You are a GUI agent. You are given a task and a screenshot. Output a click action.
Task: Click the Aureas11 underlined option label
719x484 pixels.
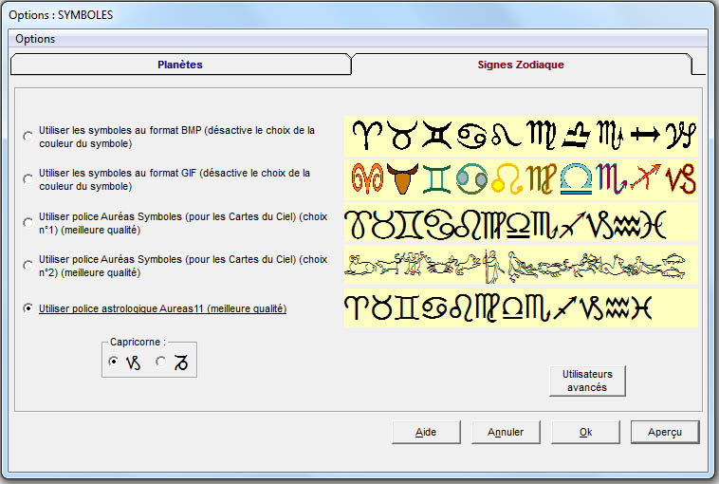163,308
